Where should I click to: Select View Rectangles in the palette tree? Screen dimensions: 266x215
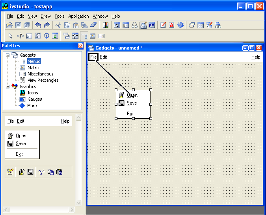43,80
